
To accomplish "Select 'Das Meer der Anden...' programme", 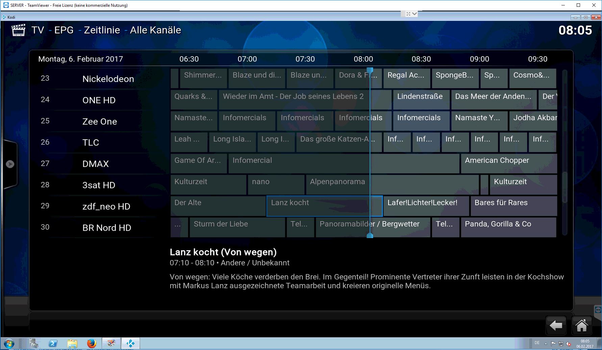I will 494,100.
